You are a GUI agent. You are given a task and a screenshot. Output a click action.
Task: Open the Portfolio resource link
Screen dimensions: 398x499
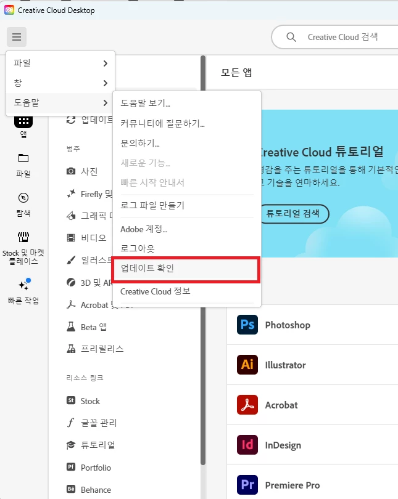pyautogui.click(x=96, y=468)
